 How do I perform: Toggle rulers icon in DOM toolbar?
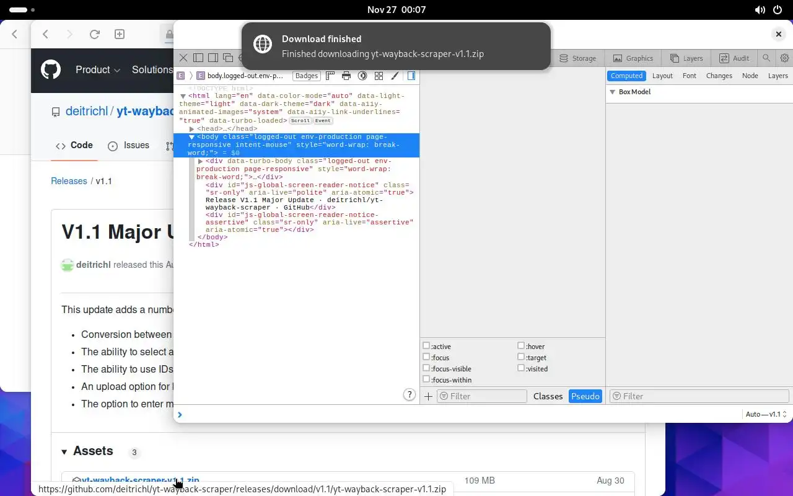330,76
